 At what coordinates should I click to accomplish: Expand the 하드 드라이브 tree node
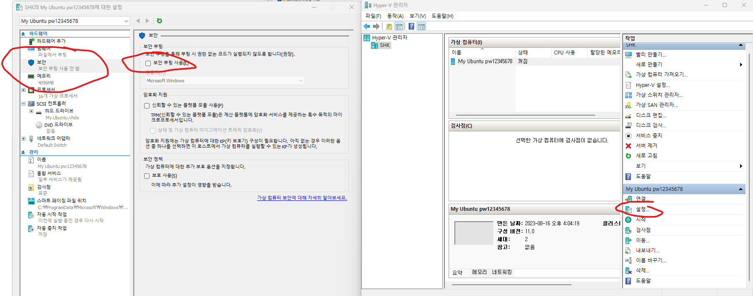31,111
